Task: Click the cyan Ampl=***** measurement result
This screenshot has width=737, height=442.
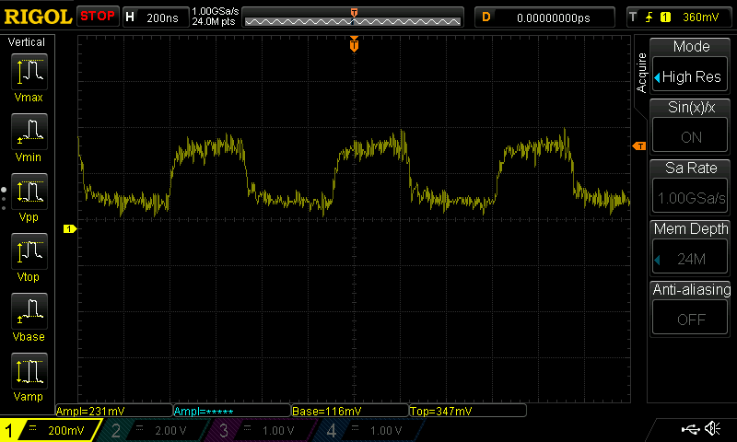Action: (x=204, y=412)
